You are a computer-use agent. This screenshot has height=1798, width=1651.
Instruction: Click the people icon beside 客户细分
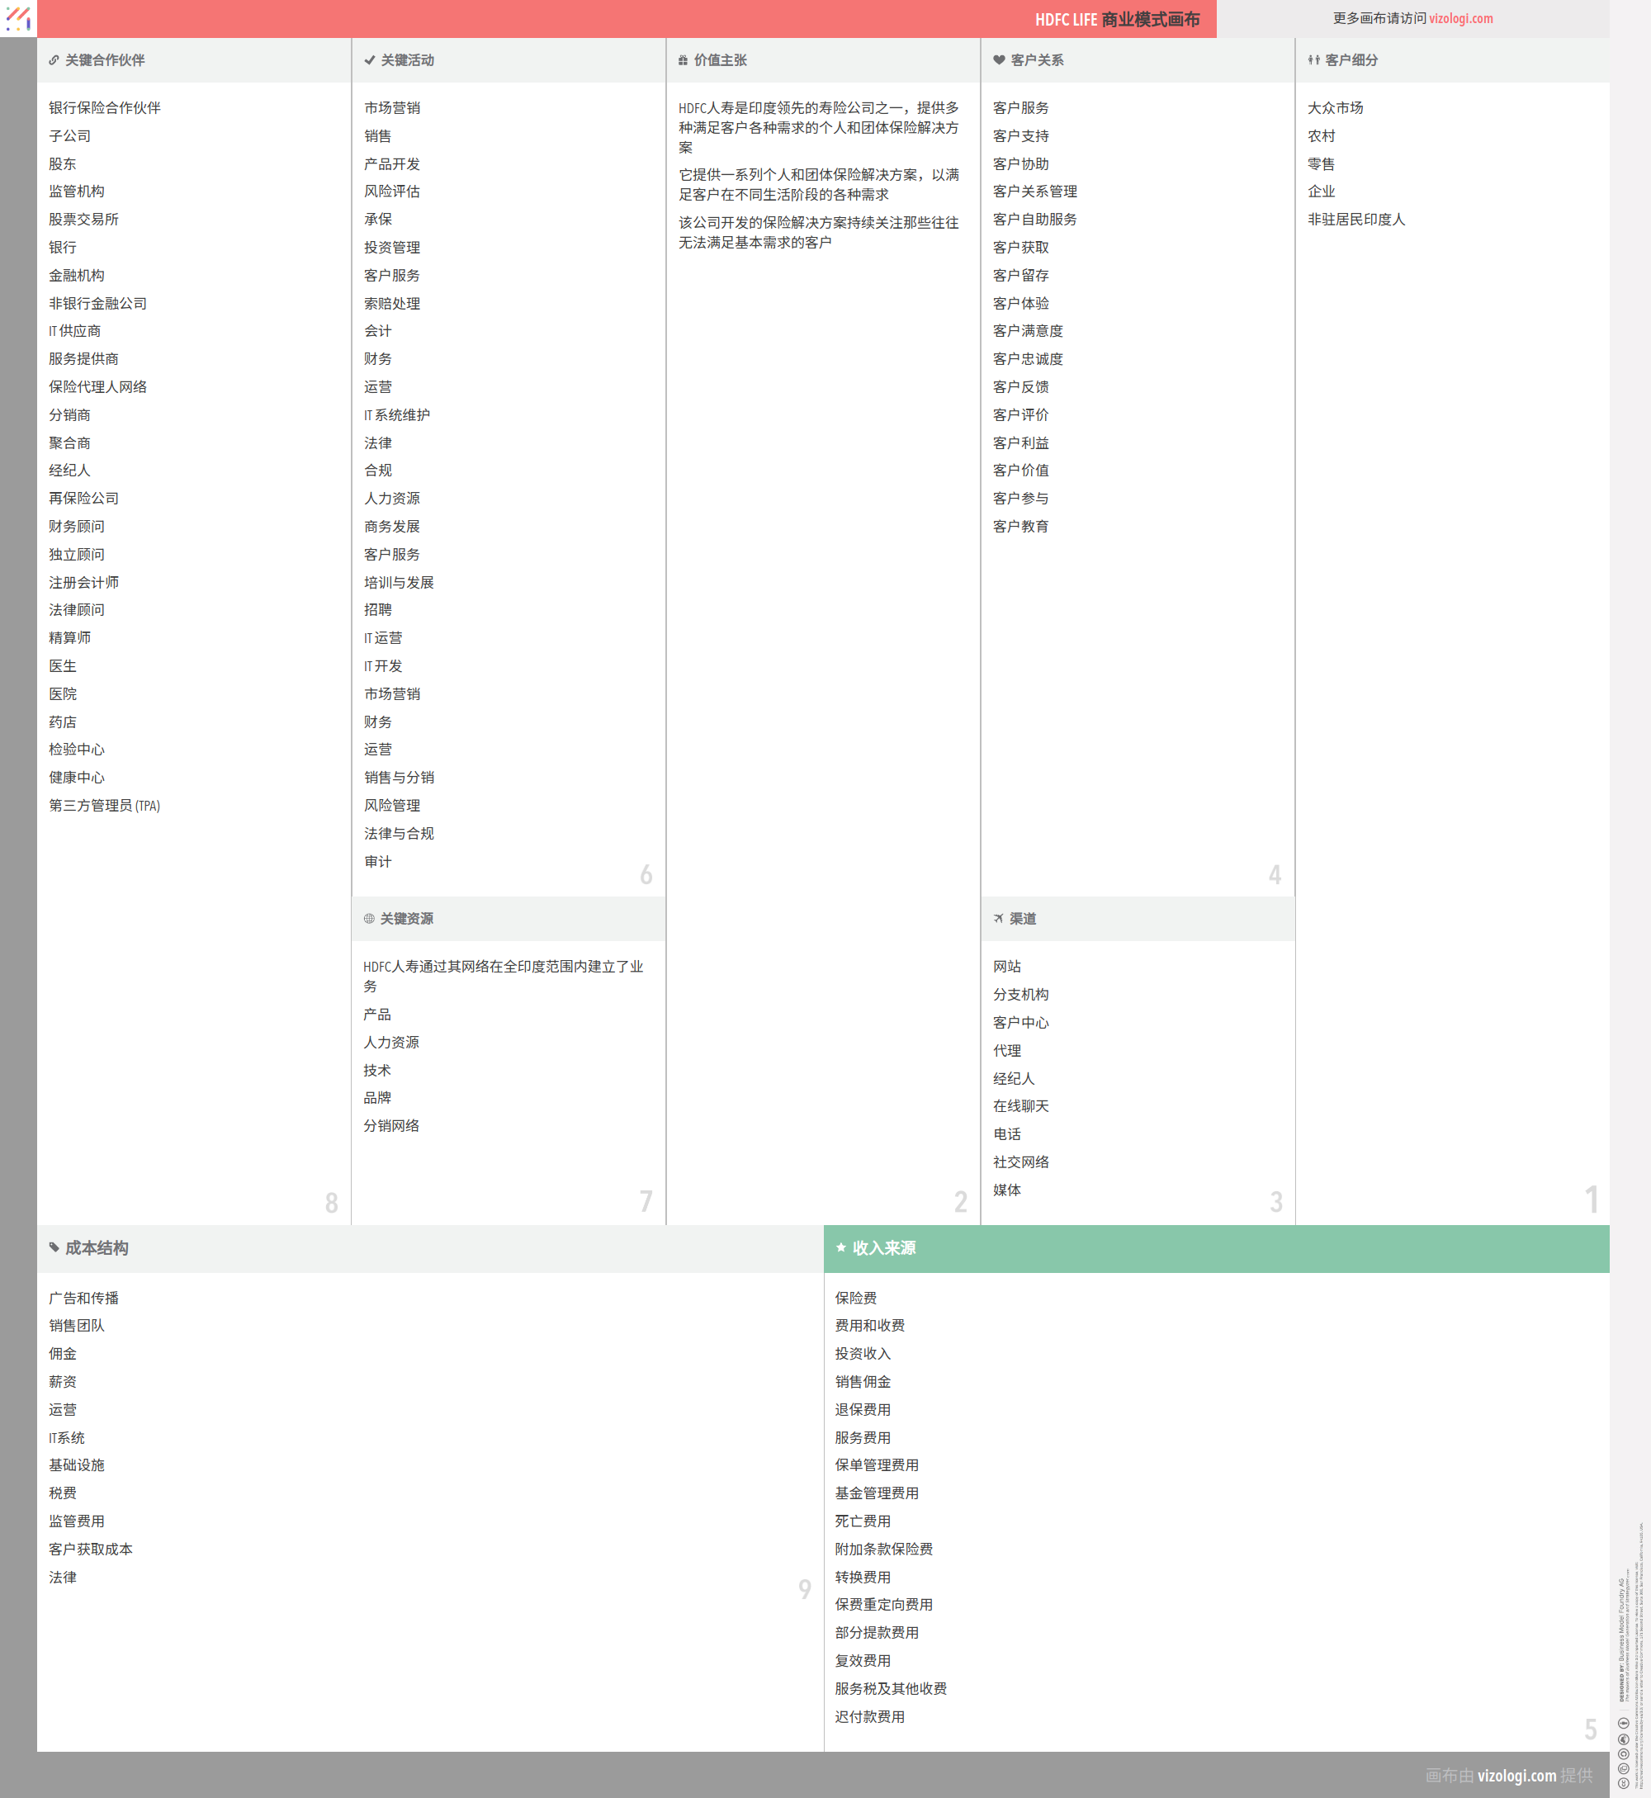(1313, 61)
